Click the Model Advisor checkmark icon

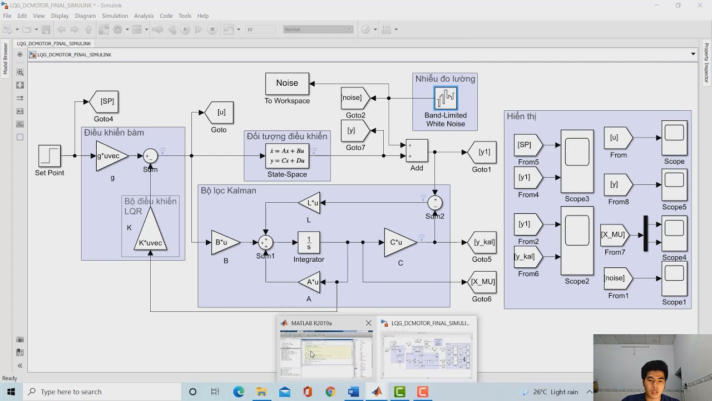click(x=365, y=30)
